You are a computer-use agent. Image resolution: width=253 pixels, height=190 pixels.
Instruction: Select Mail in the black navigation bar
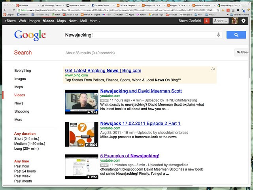tap(83, 21)
